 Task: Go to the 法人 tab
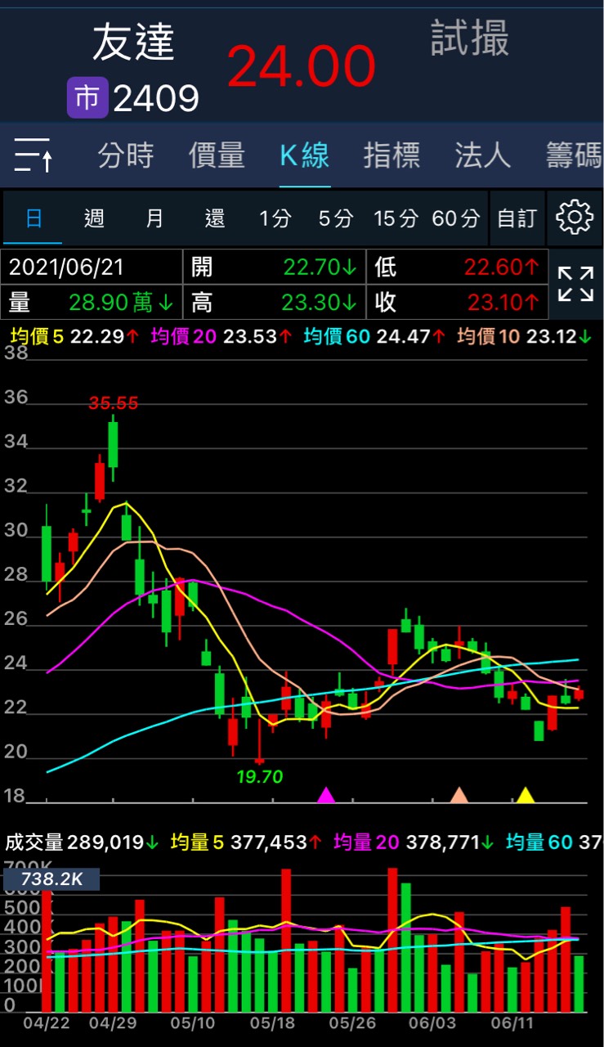coord(482,155)
